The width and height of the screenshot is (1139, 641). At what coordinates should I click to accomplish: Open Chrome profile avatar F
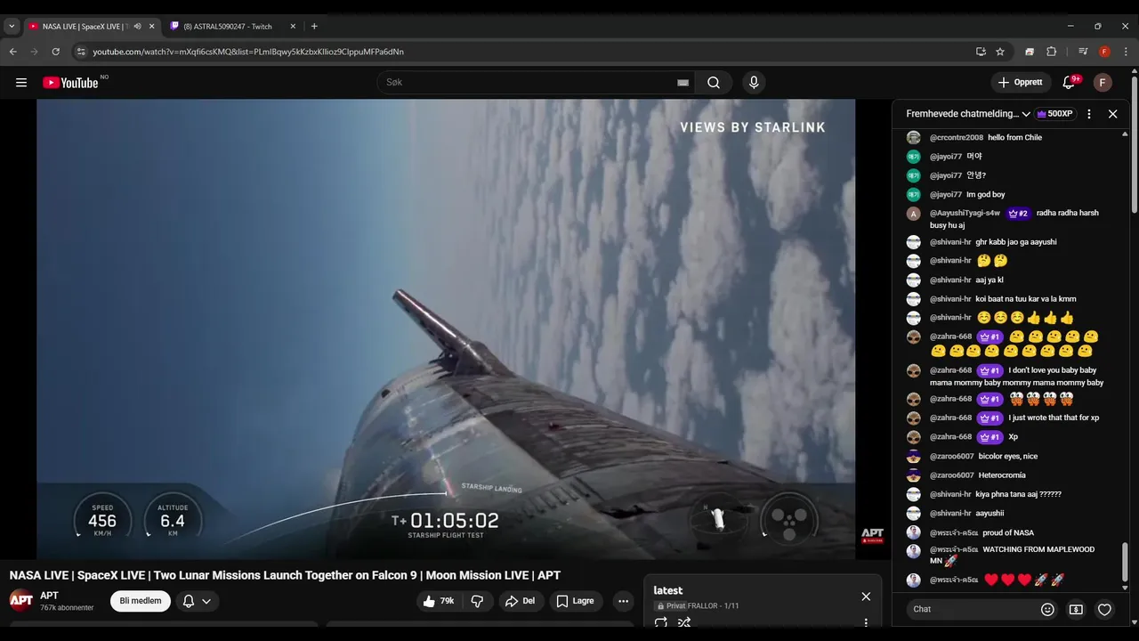point(1104,52)
